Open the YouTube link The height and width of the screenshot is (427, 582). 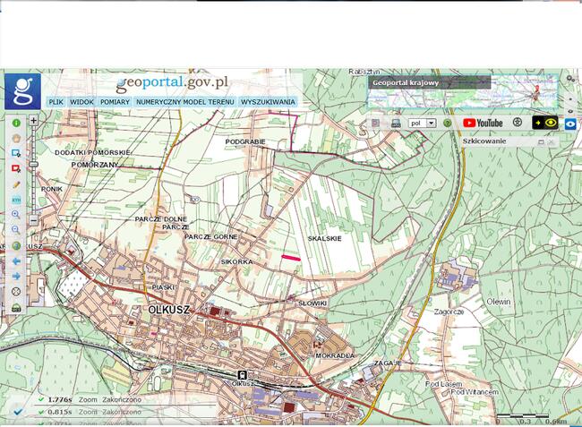pyautogui.click(x=483, y=123)
